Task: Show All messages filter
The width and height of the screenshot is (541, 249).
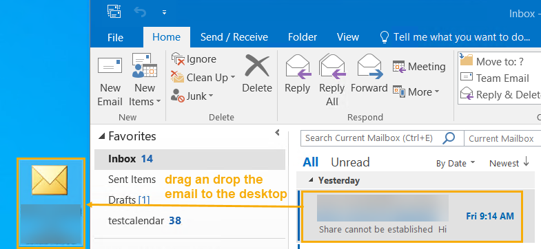Action: tap(311, 162)
